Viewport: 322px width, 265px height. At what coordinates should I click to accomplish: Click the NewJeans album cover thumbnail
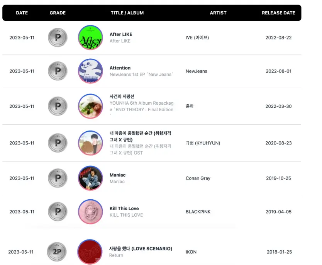(x=90, y=71)
